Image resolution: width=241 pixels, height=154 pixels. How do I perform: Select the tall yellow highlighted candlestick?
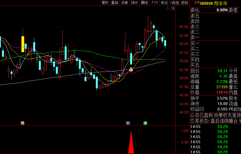[x=23, y=44]
